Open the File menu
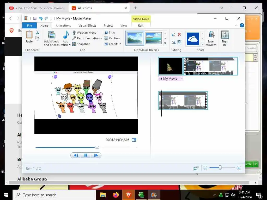 [x=29, y=26]
